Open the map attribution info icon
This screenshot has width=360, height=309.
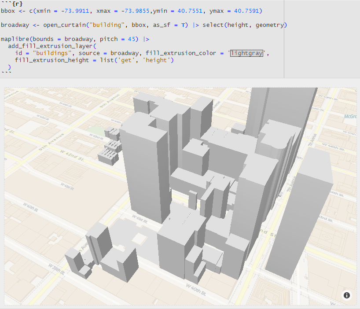(x=347, y=295)
